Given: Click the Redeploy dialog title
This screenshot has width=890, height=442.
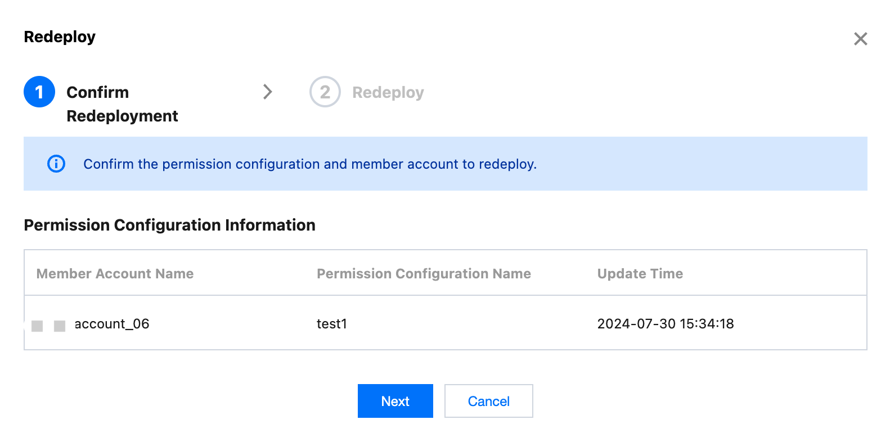Looking at the screenshot, I should point(60,37).
